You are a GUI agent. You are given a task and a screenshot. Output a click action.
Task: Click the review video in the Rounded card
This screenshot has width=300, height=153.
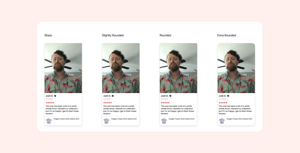178,68
